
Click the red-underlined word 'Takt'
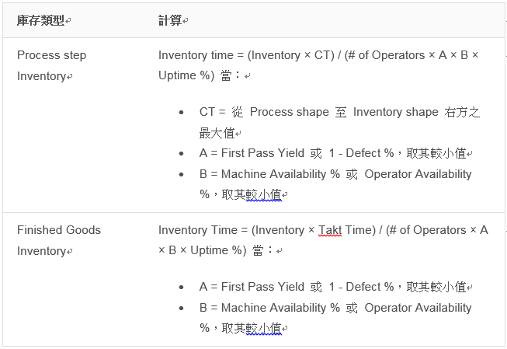pos(330,230)
